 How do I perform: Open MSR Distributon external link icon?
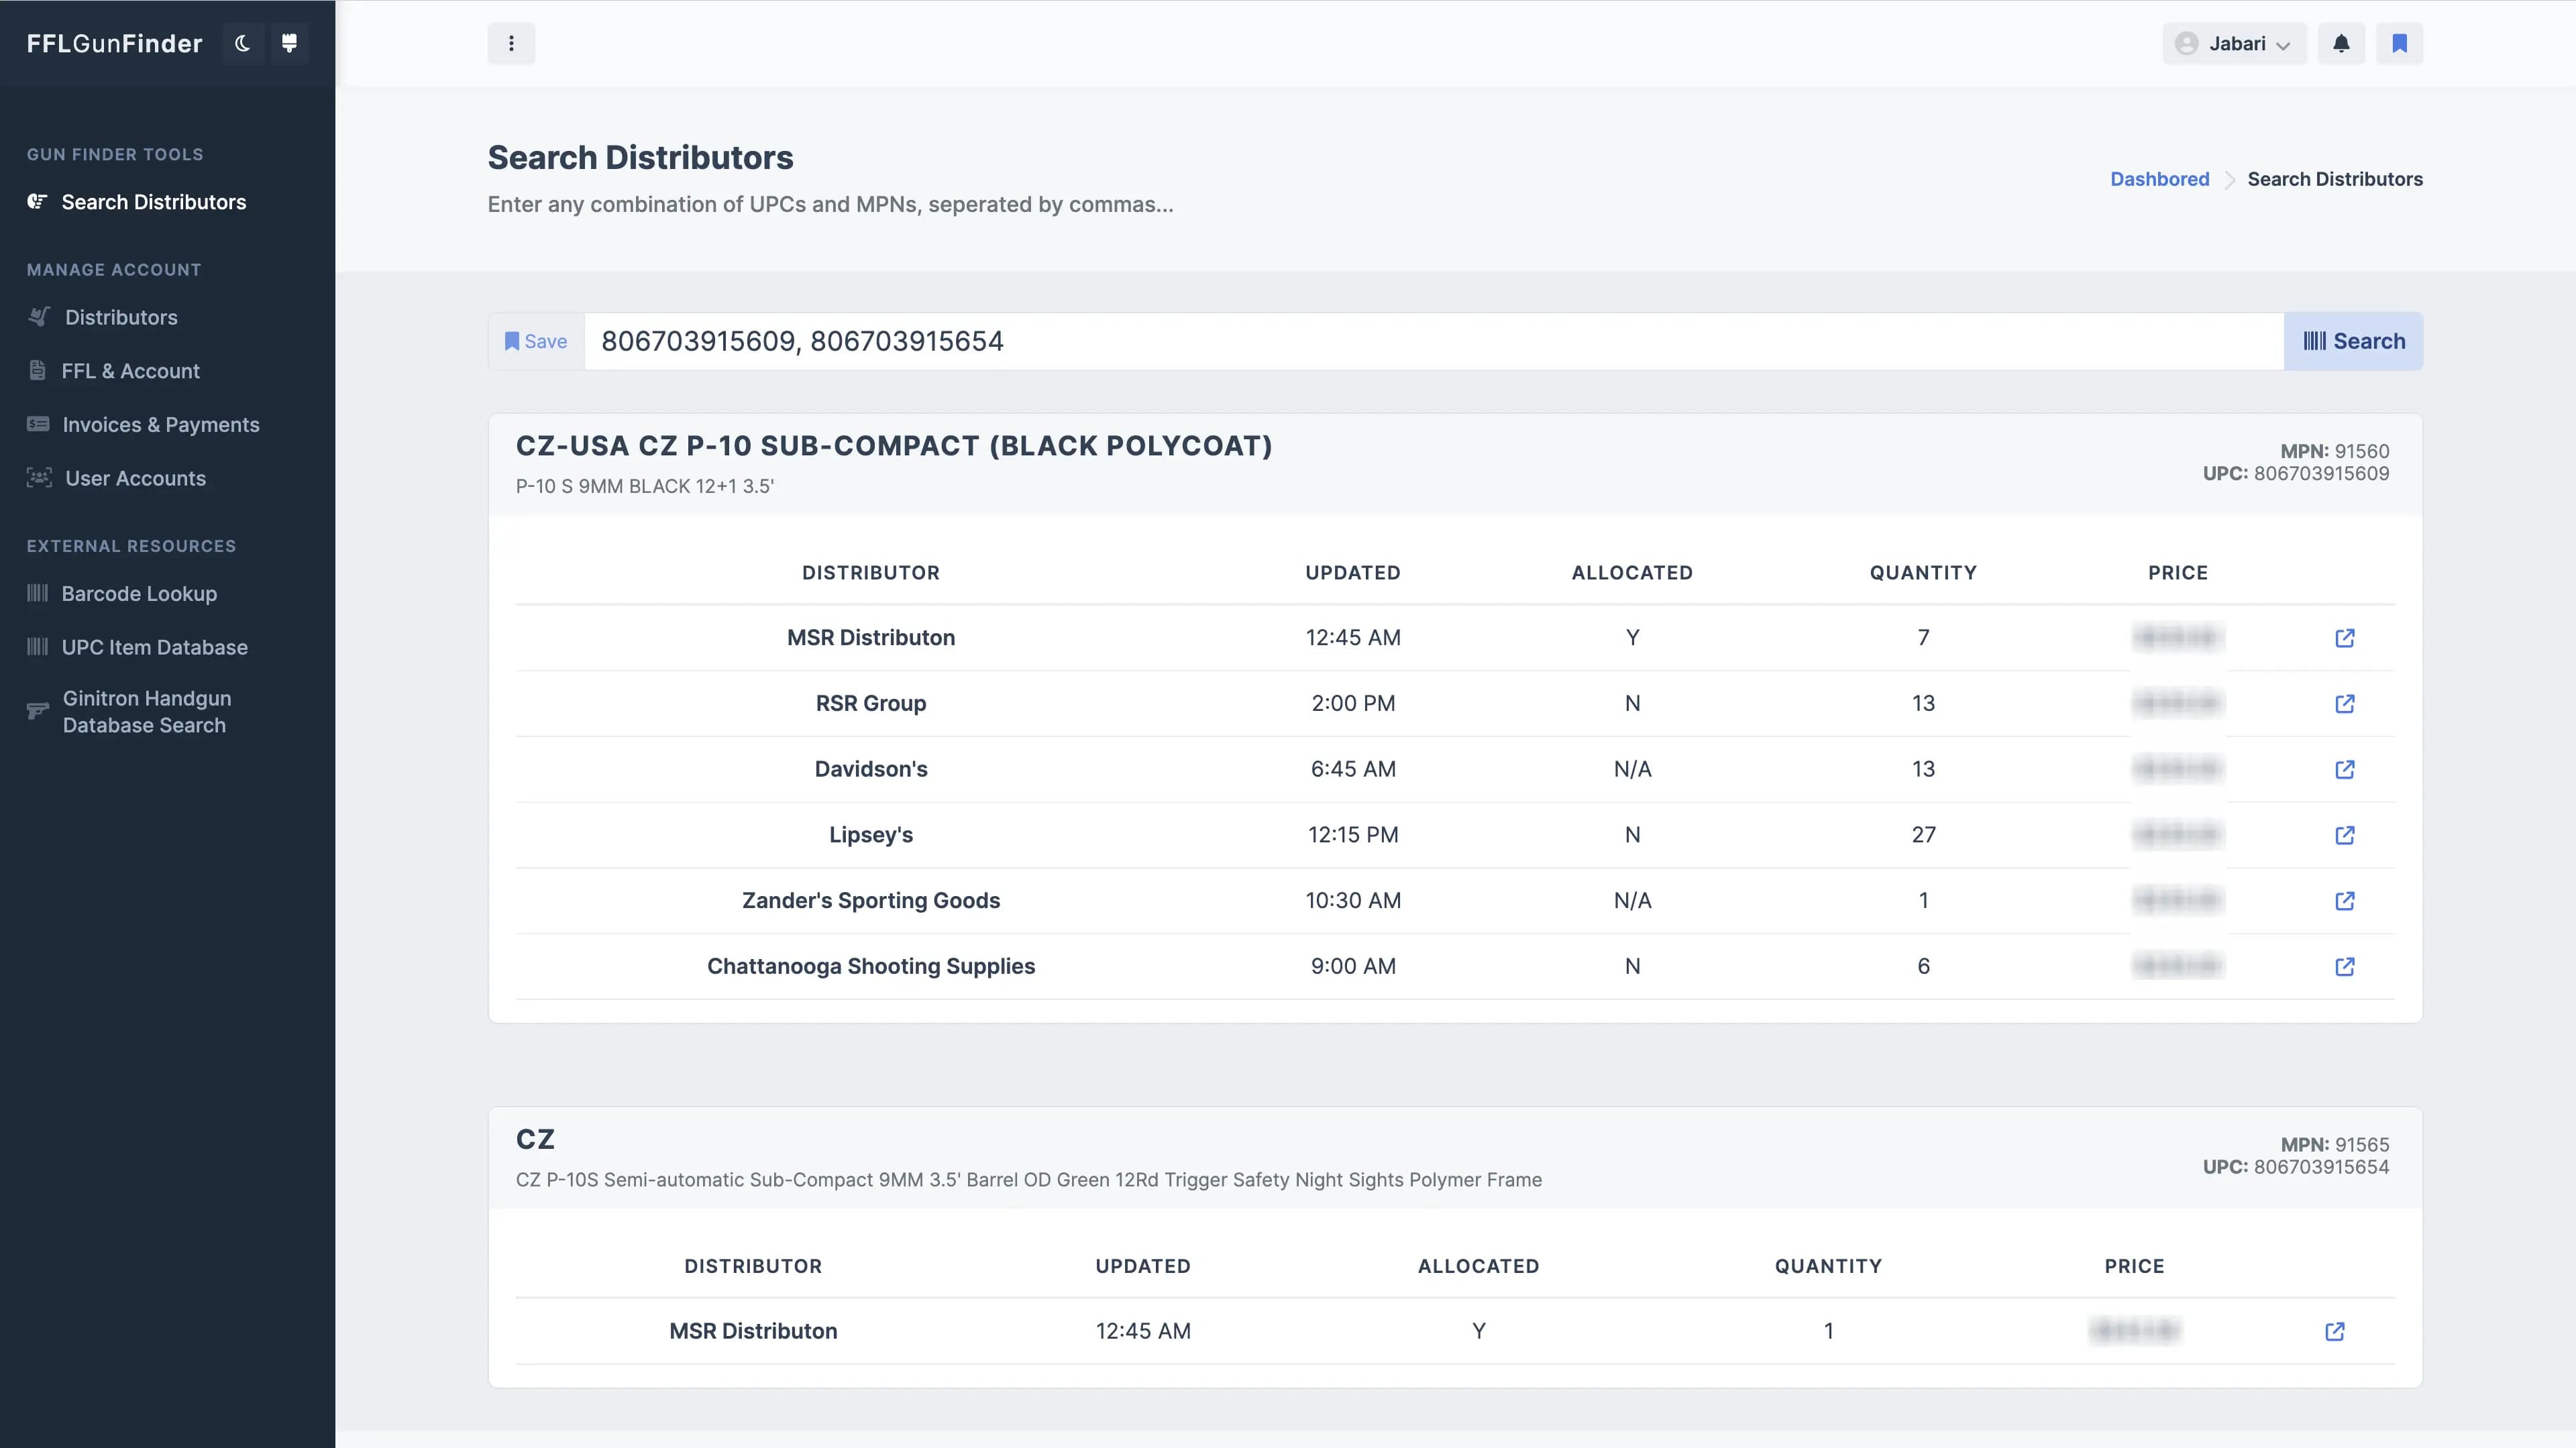point(2344,638)
